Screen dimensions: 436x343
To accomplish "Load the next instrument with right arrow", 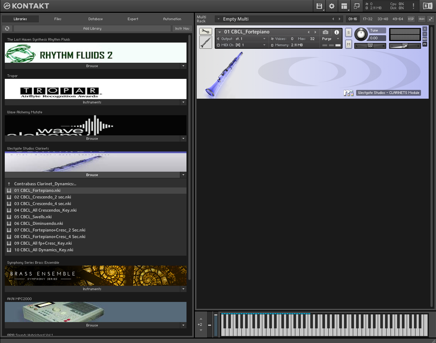I will (x=315, y=32).
